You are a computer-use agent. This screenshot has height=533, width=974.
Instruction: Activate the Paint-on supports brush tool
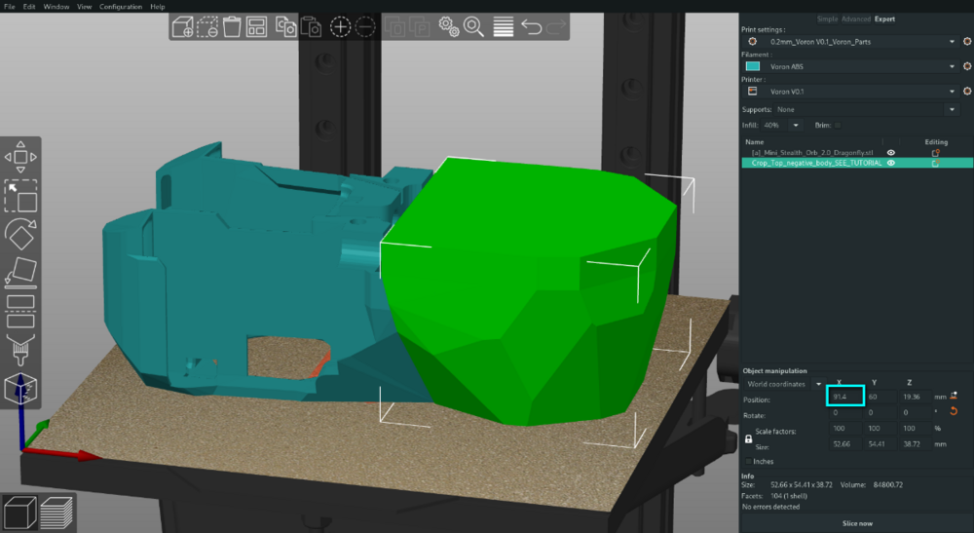click(x=20, y=350)
